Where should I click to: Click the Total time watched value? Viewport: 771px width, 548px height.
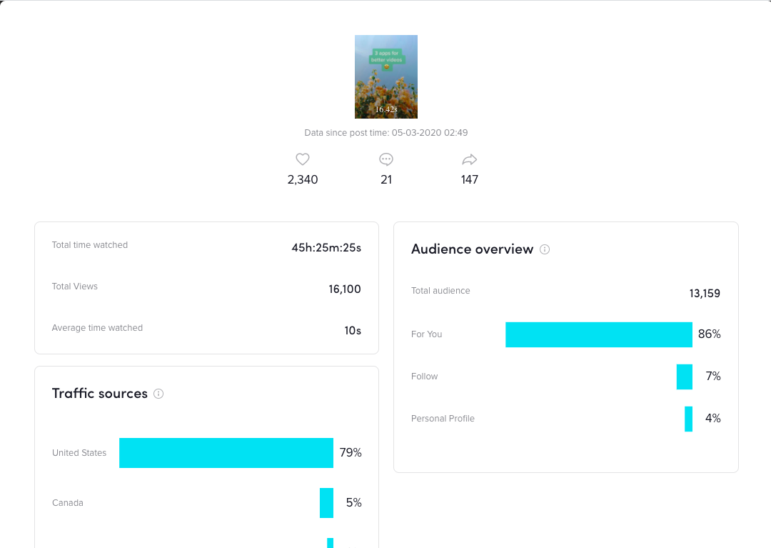[326, 248]
